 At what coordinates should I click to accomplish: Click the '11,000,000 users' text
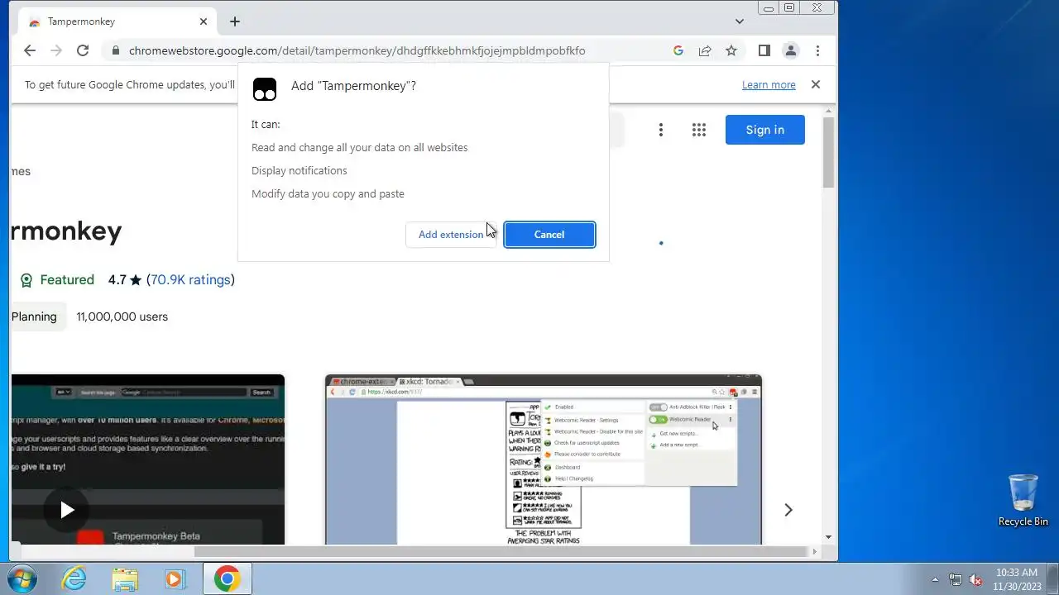[122, 317]
